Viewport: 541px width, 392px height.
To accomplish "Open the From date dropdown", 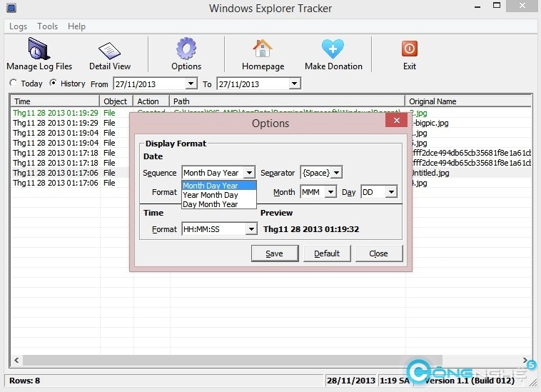I will pos(191,84).
